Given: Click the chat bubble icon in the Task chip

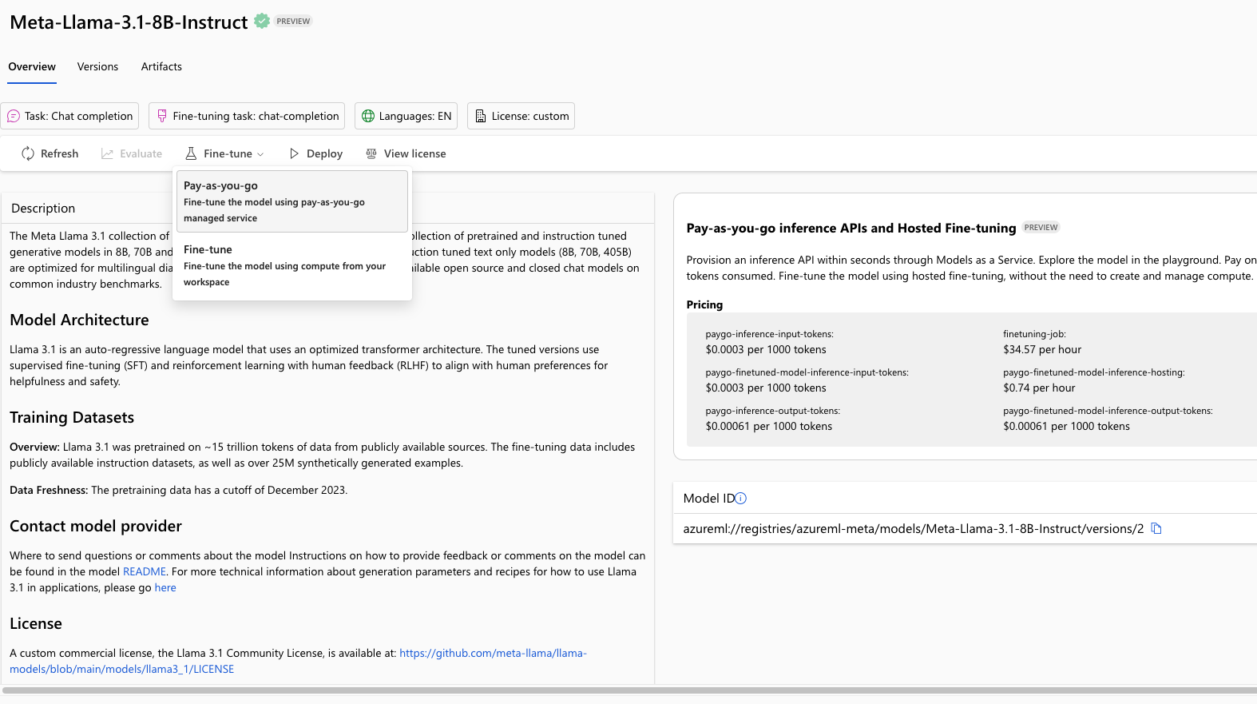Looking at the screenshot, I should click(x=14, y=116).
